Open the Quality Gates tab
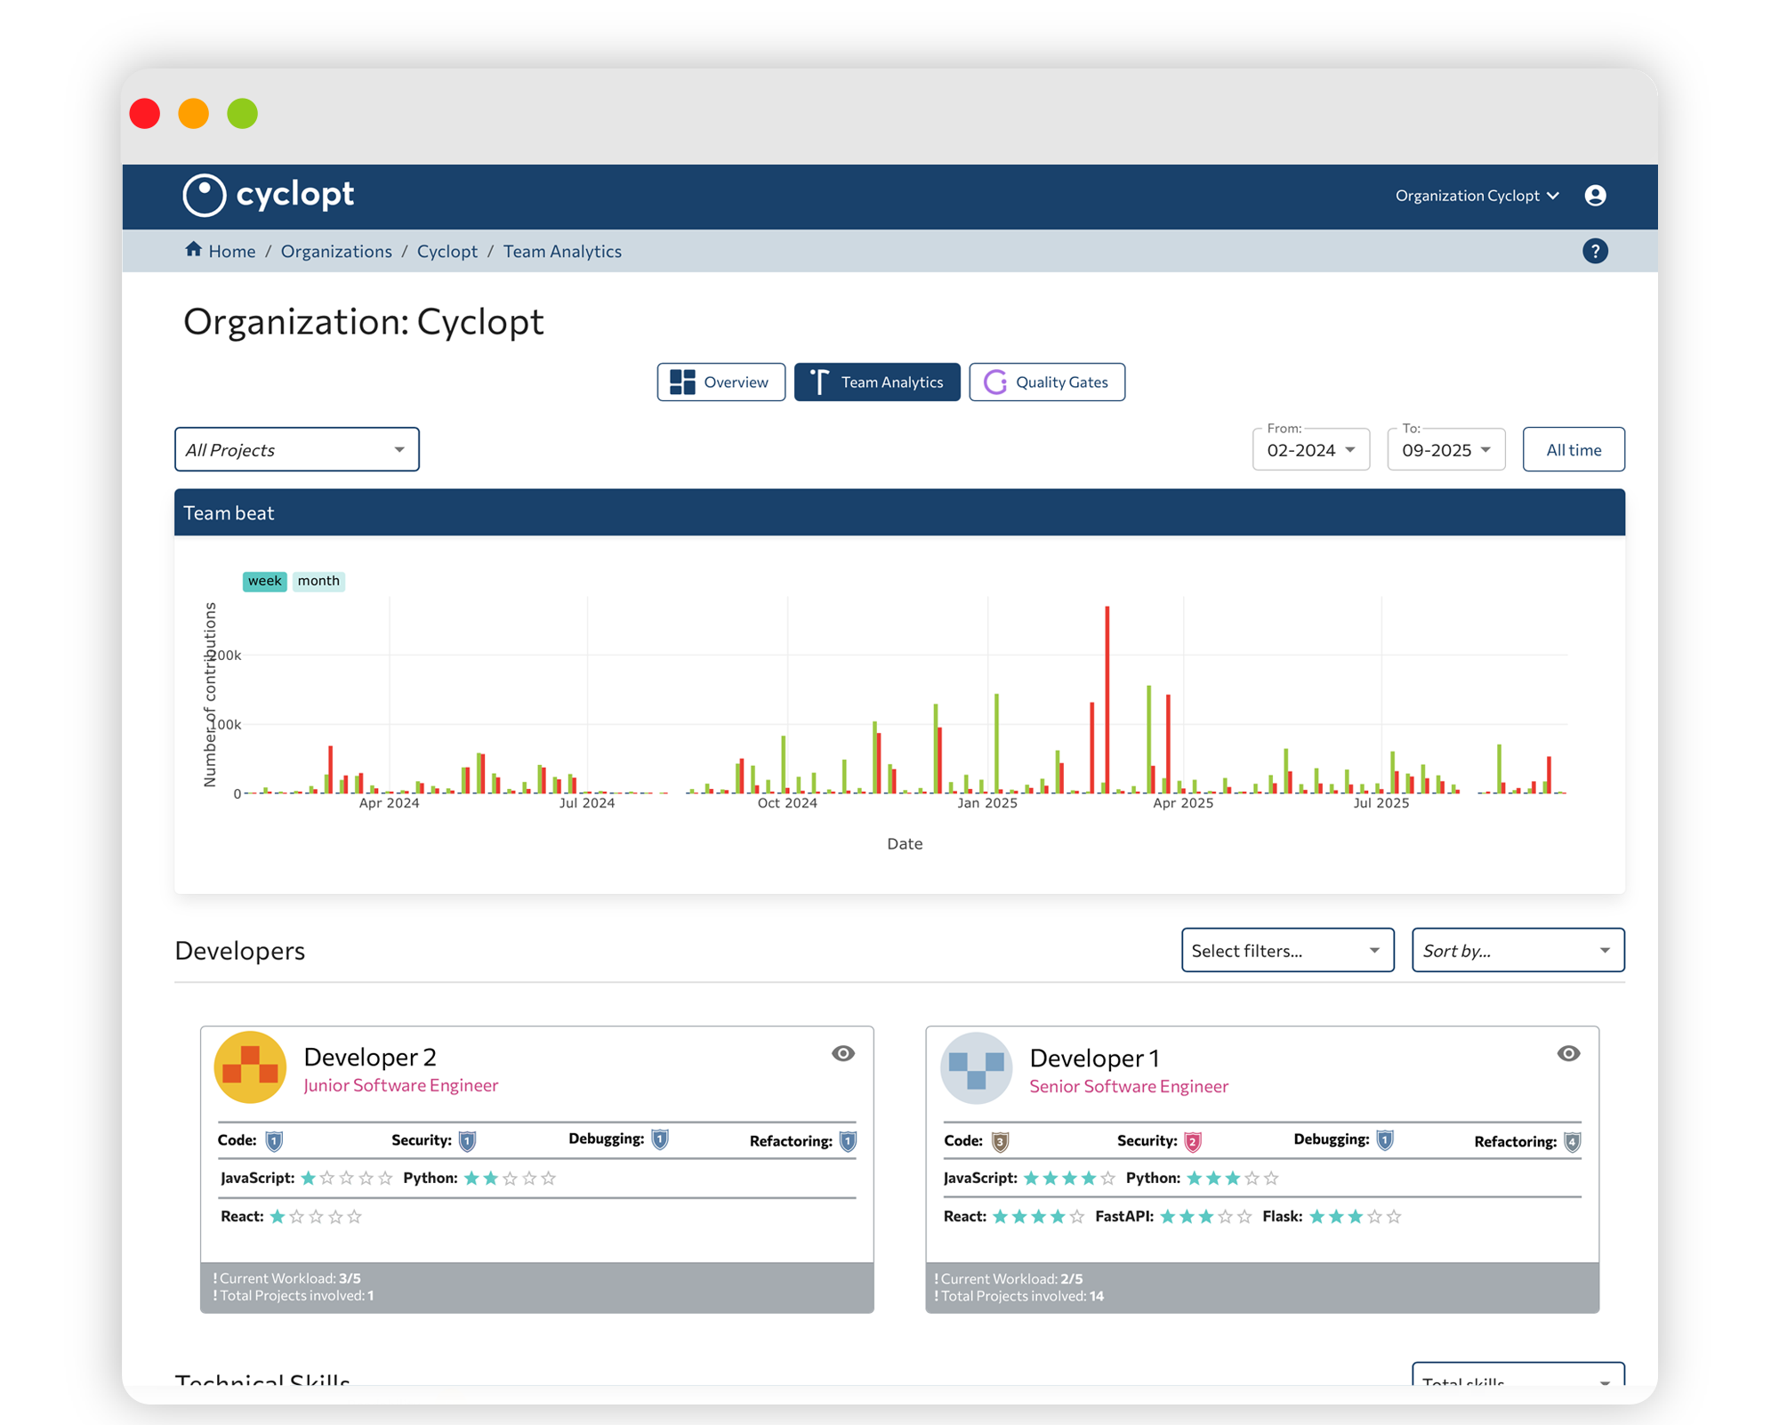Image resolution: width=1779 pixels, height=1425 pixels. tap(1046, 382)
